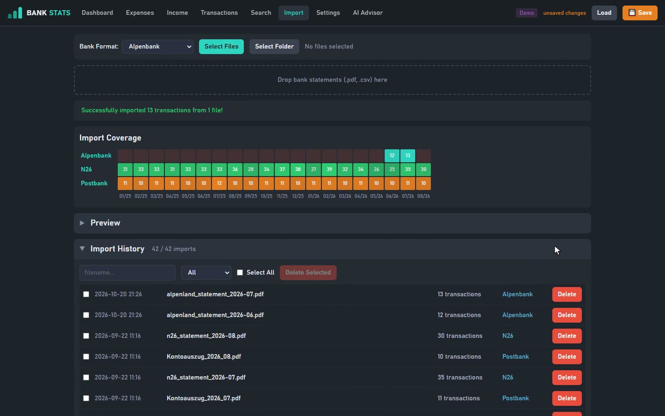Check the n26_statement_2026-08.pdf row checkbox
Screen dimensions: 665x416
coord(86,336)
